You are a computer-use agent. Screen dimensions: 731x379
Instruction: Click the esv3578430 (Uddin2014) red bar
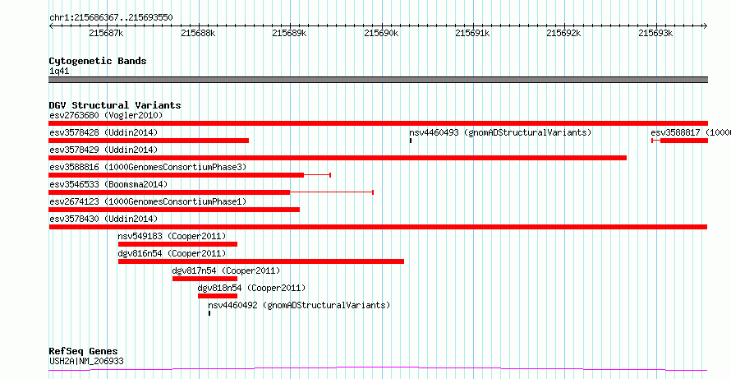378,227
